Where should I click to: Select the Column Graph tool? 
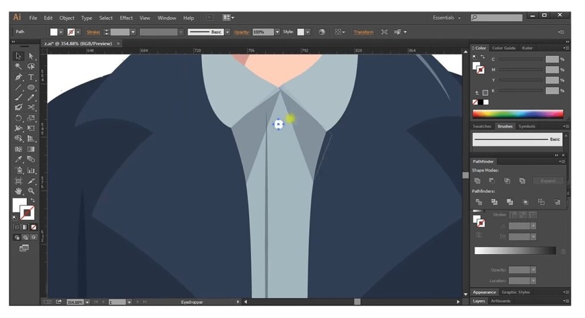click(31, 170)
